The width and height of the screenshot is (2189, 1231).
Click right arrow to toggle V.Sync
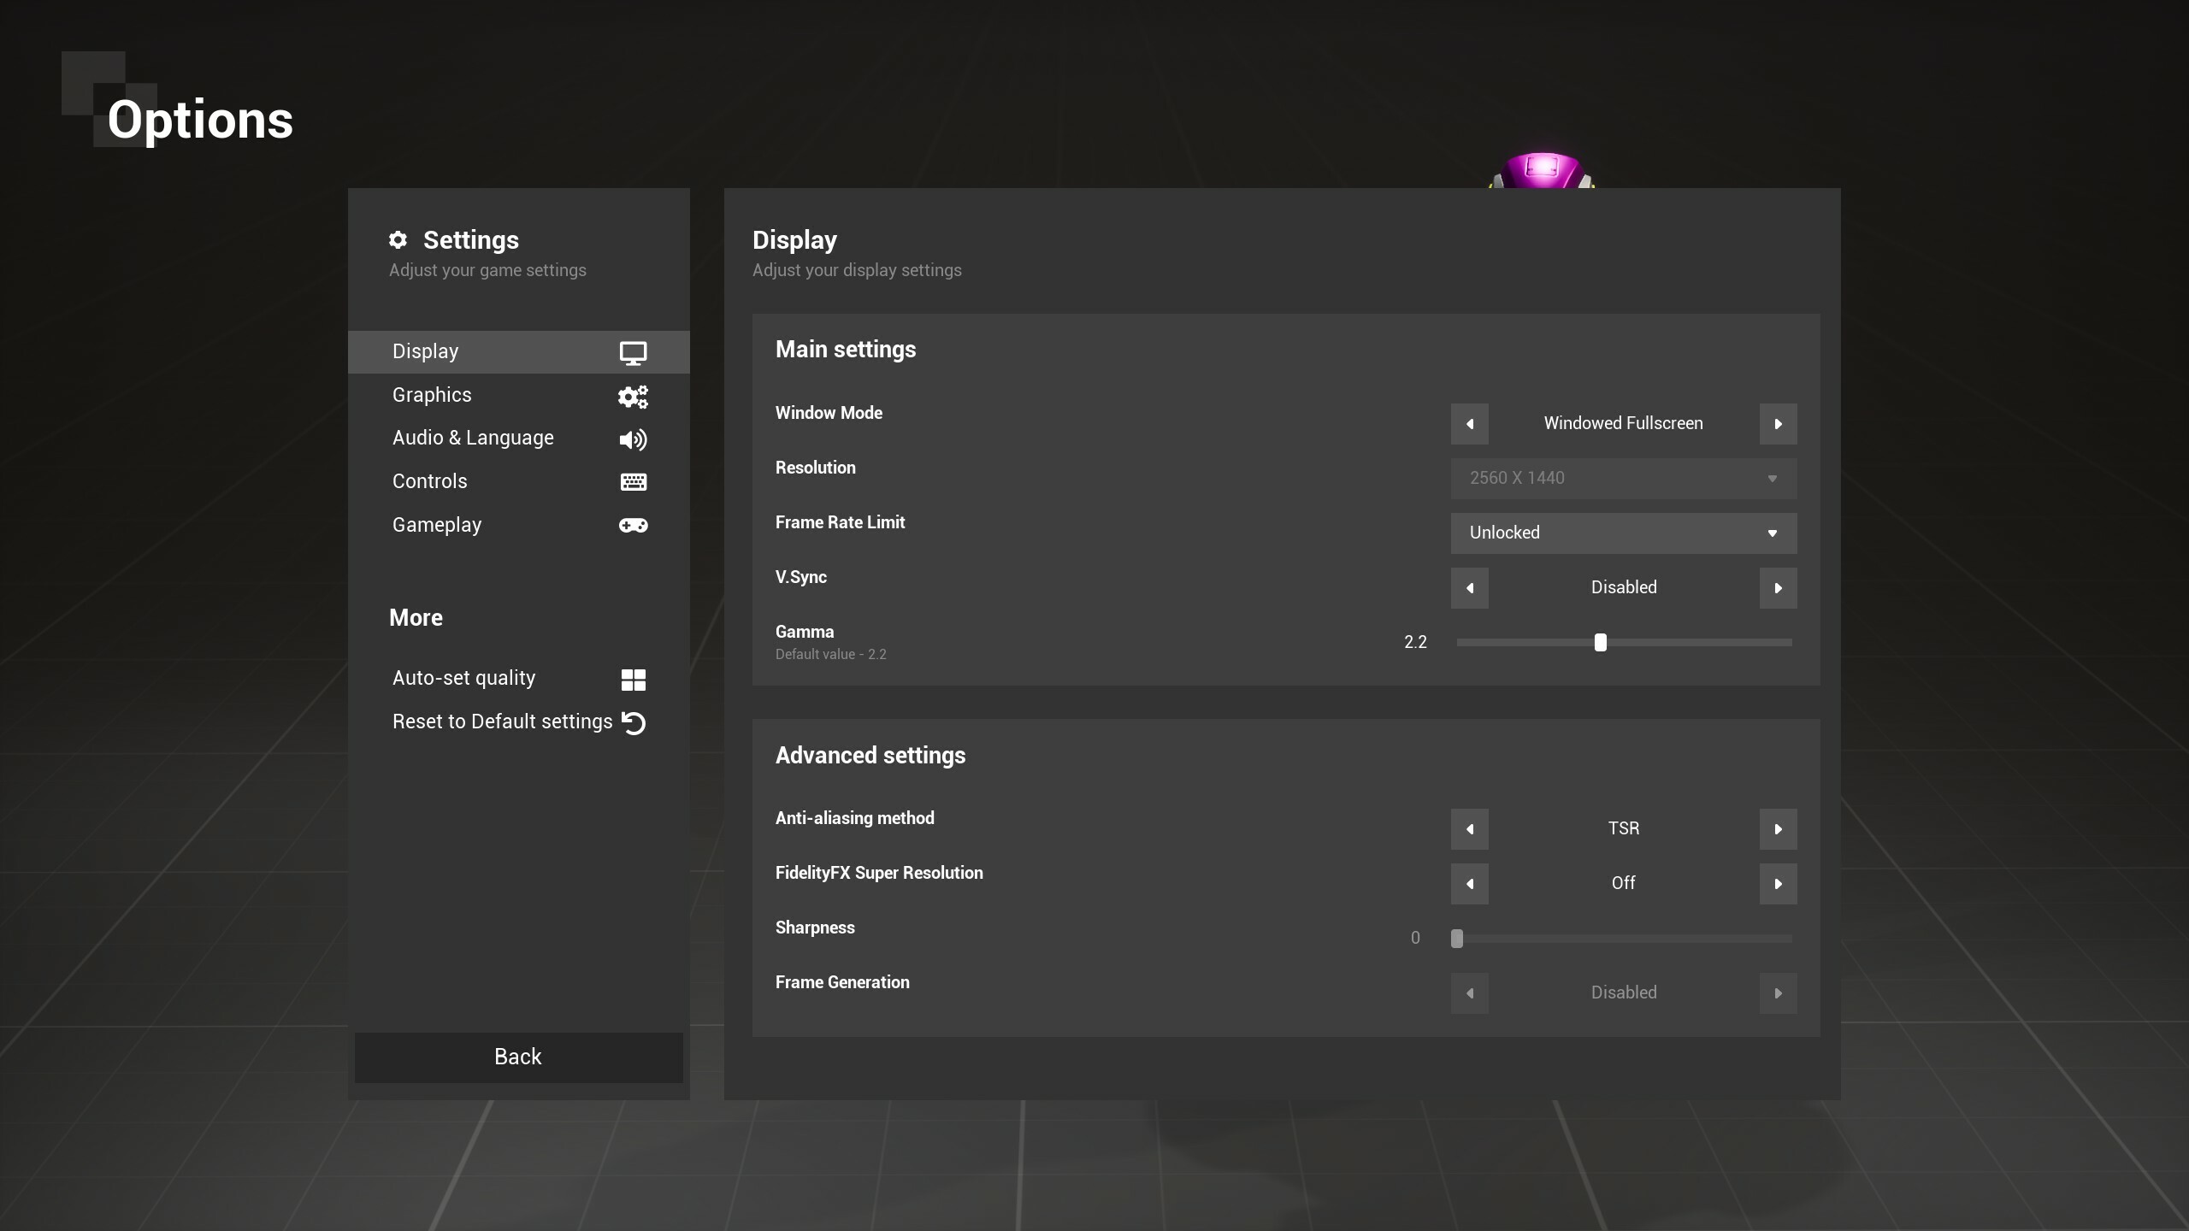click(x=1778, y=588)
